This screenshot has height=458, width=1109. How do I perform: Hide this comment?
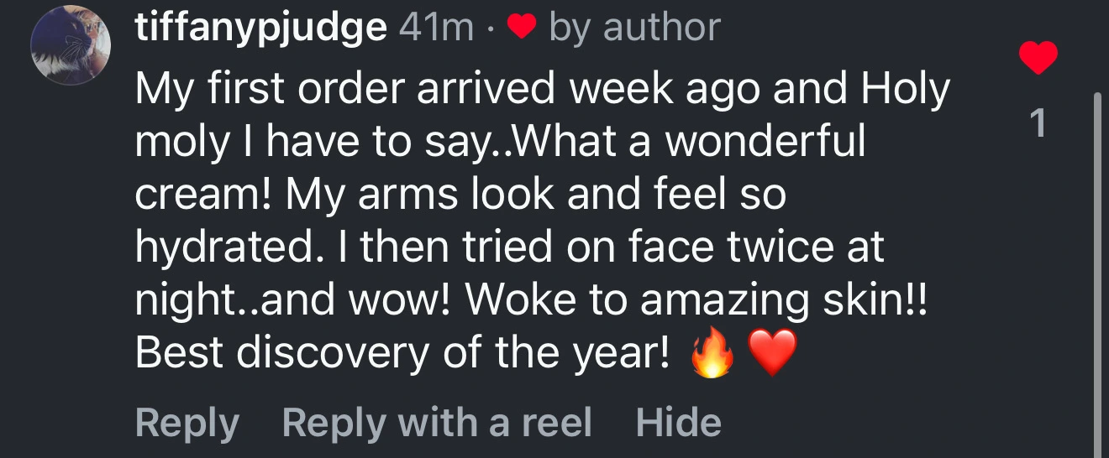click(x=678, y=422)
